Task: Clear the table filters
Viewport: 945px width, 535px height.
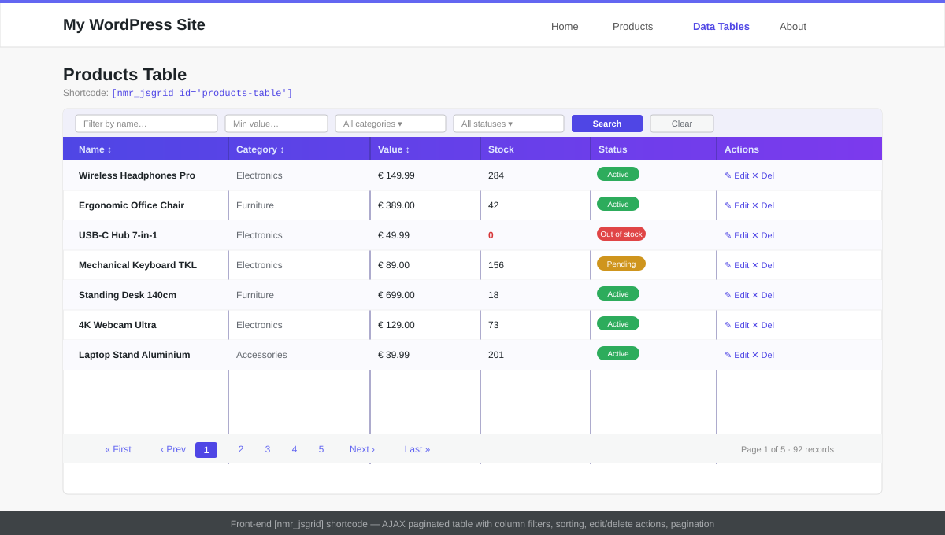Action: coord(682,124)
